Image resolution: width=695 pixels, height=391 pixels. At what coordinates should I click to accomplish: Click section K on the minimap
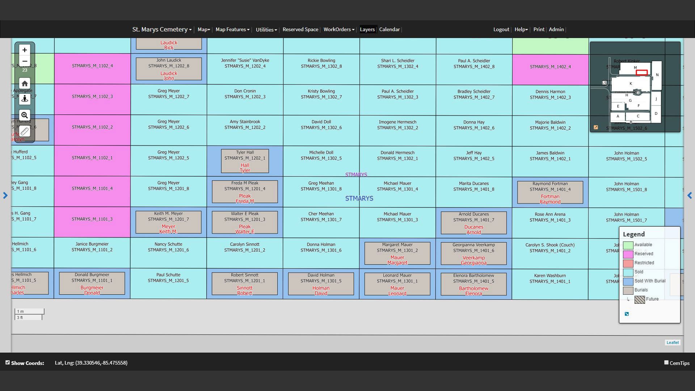(631, 84)
